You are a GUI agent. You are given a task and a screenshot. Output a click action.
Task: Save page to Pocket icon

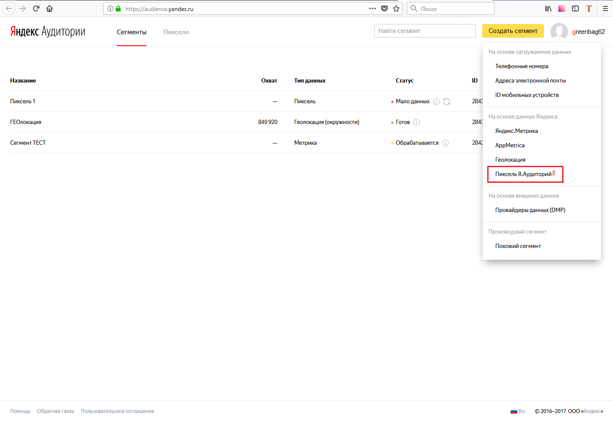tap(384, 8)
